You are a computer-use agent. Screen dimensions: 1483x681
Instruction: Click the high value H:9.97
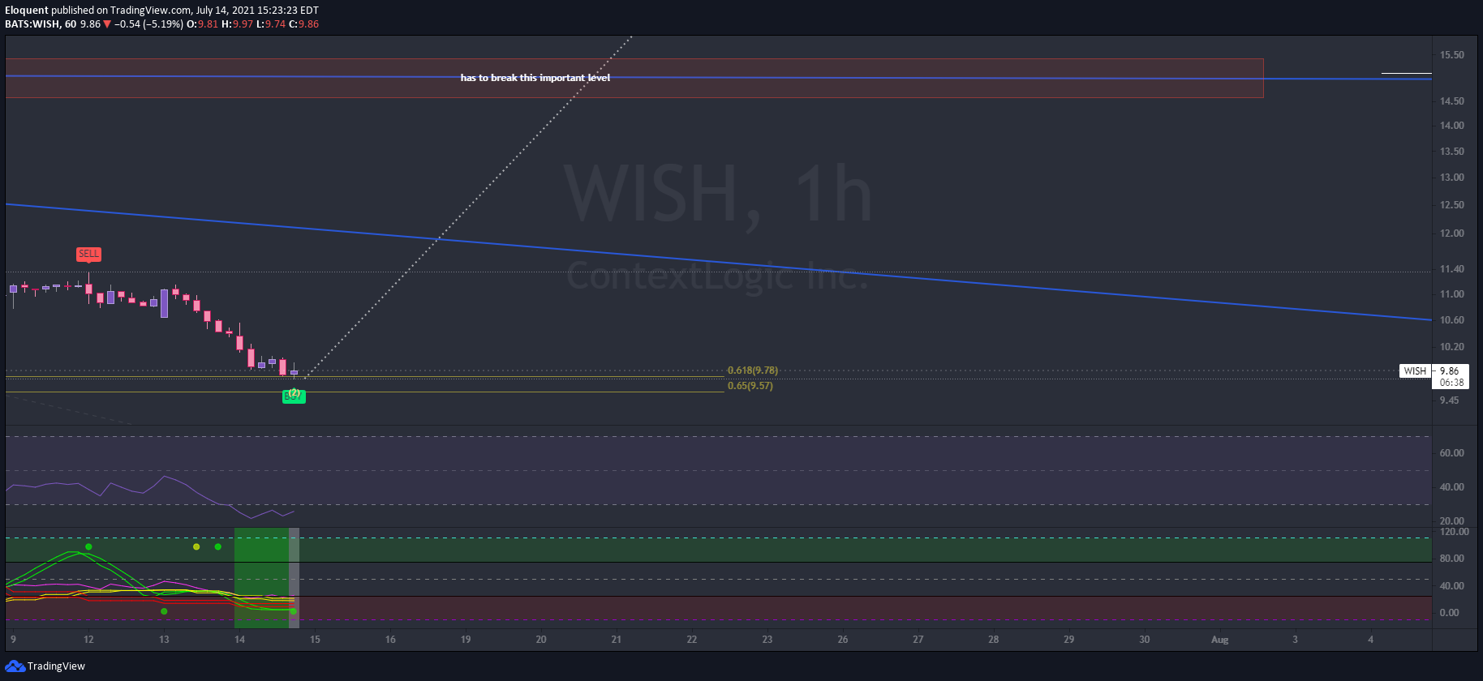238,24
